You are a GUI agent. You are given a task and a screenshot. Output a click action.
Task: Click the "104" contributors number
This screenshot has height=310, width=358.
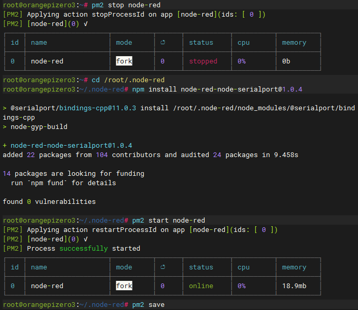click(x=102, y=155)
